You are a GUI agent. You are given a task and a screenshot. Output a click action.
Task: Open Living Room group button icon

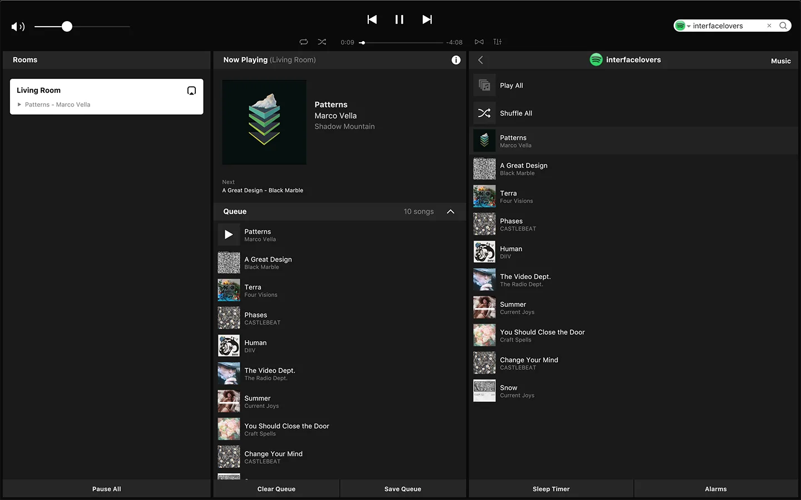191,91
